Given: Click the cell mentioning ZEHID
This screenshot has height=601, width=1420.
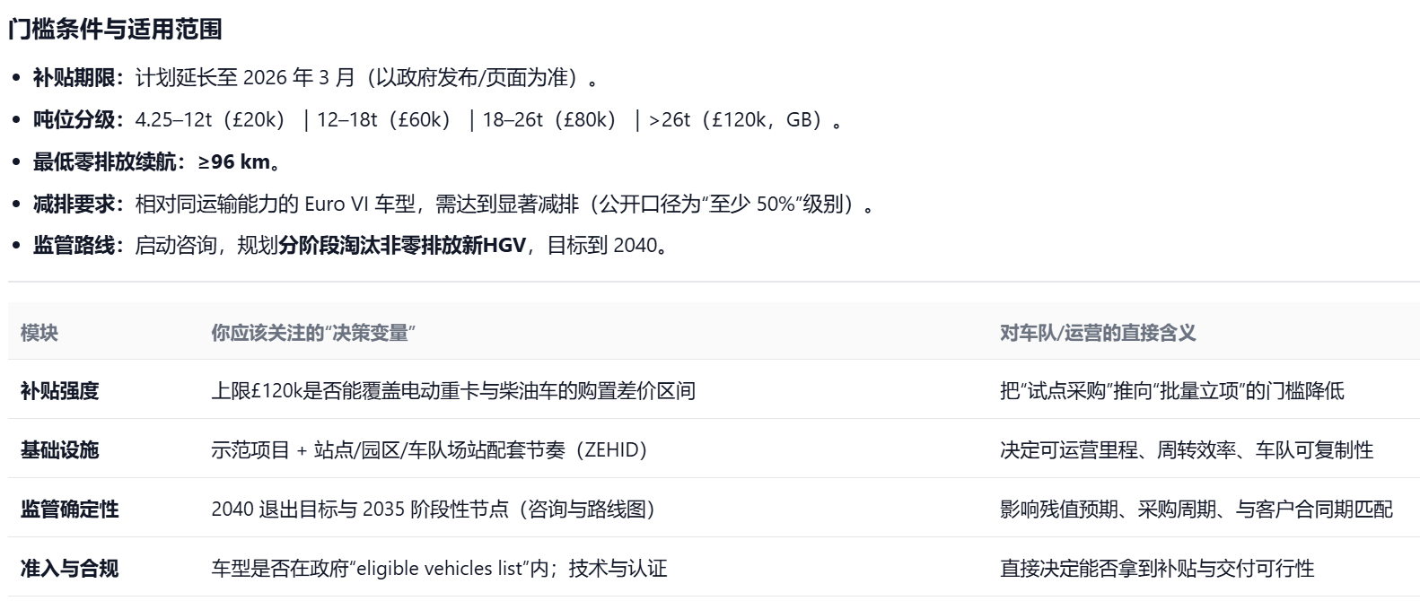Looking at the screenshot, I should pos(429,450).
